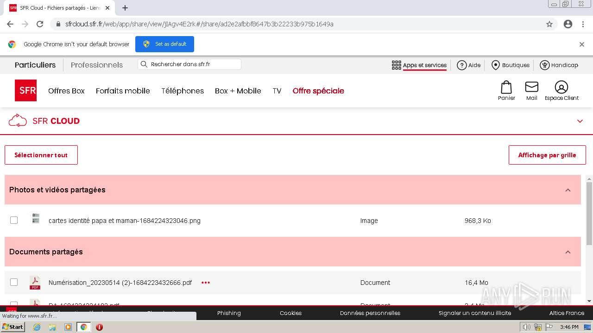Switch to Affichage par grille

[x=547, y=155]
